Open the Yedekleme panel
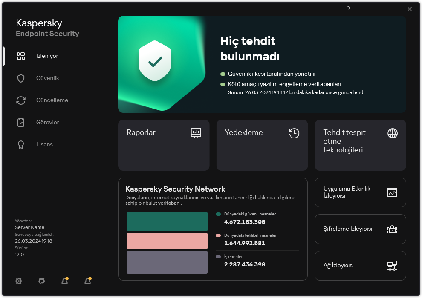This screenshot has height=298, width=422. click(262, 145)
